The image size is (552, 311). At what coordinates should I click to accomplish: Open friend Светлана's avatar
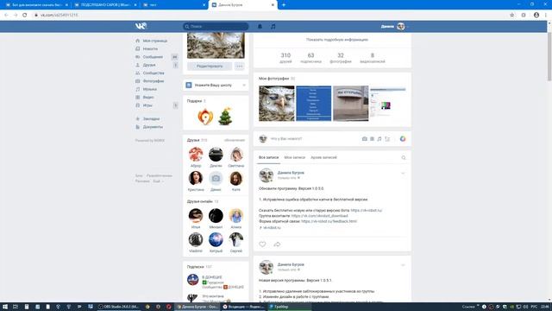point(235,155)
